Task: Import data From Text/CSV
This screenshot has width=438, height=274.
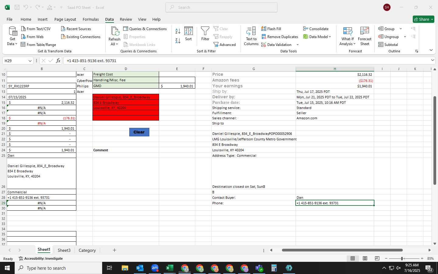Action: 36,29
